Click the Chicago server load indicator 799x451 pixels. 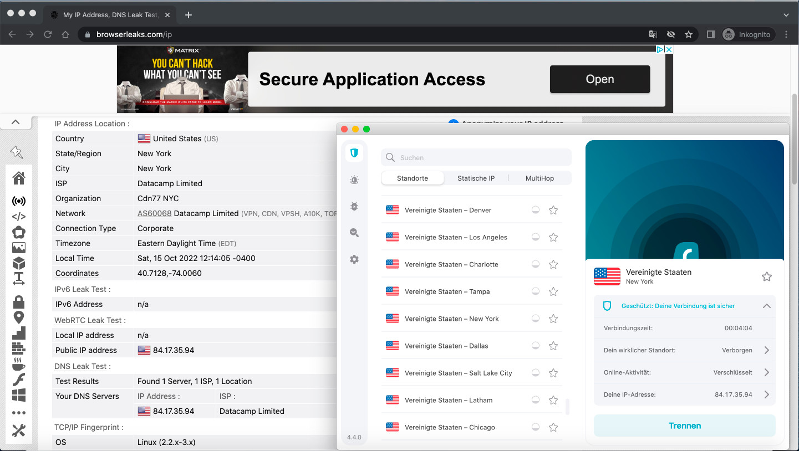(536, 427)
